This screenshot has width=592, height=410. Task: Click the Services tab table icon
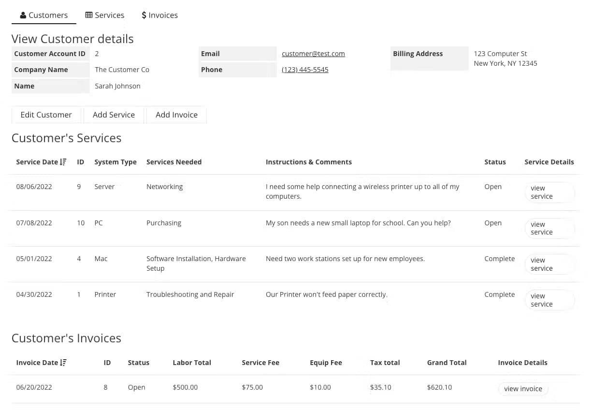tap(89, 15)
